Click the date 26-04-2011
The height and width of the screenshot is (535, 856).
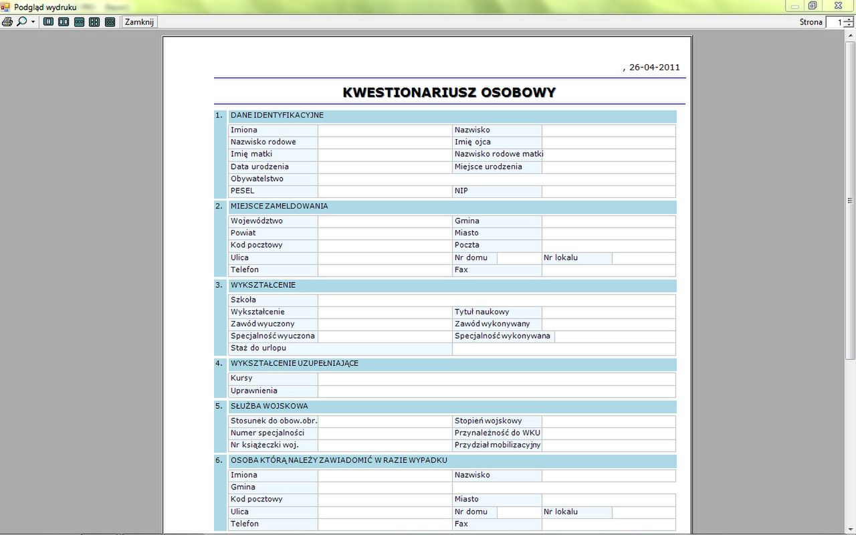click(x=655, y=68)
